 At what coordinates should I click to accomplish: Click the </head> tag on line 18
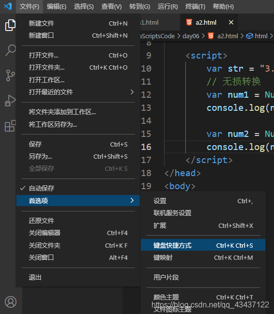(182, 173)
